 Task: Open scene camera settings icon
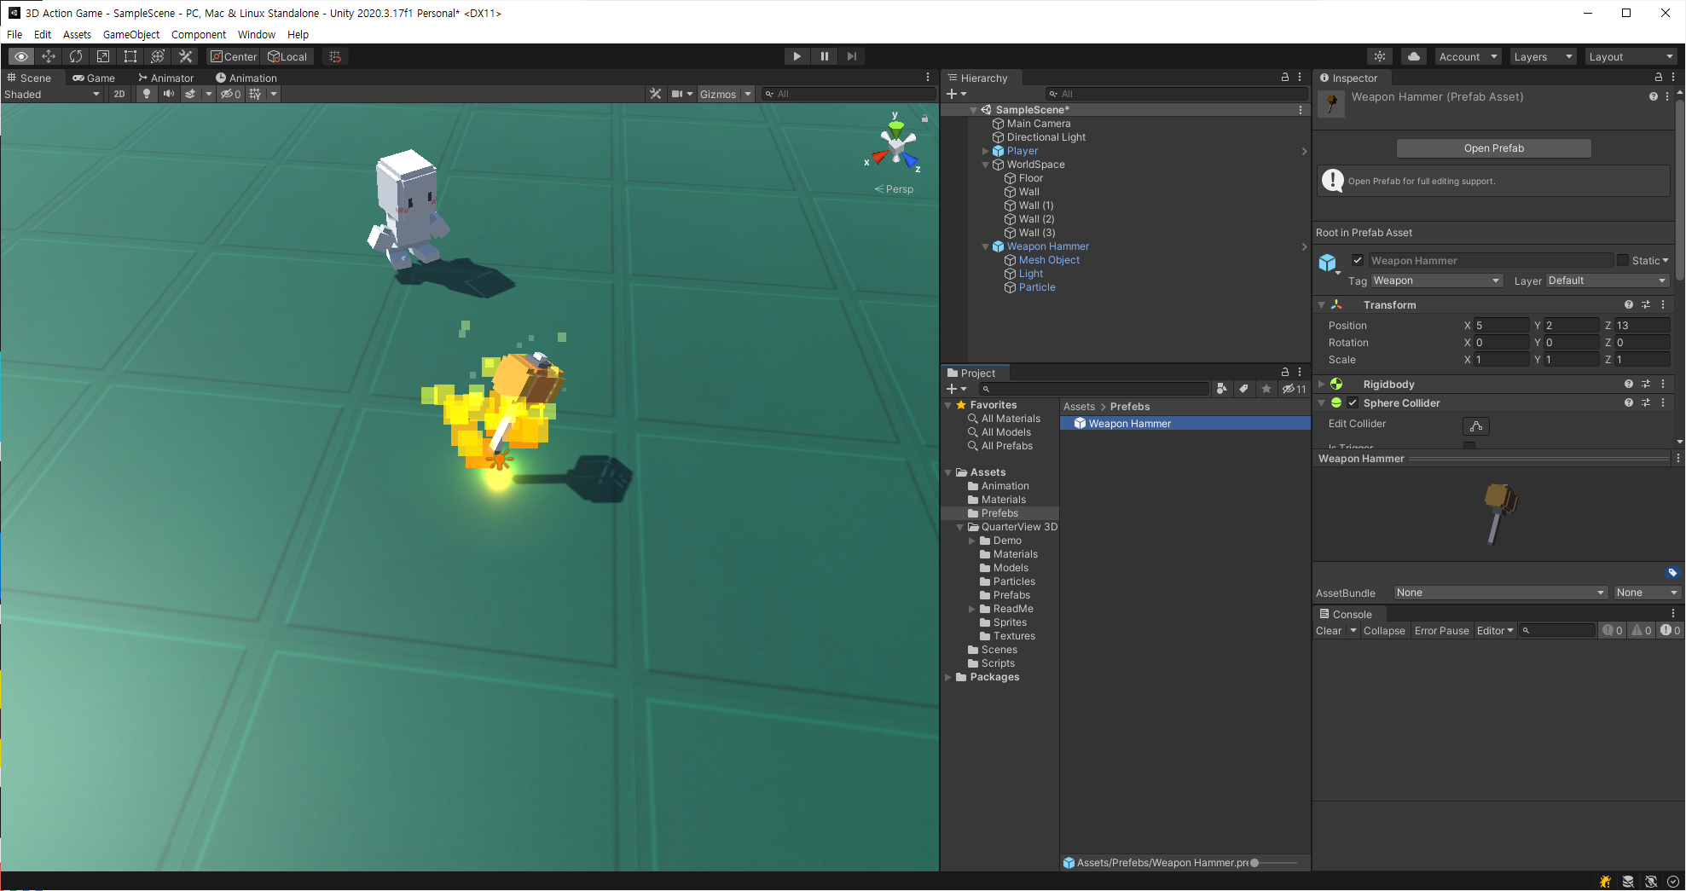[x=677, y=94]
